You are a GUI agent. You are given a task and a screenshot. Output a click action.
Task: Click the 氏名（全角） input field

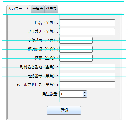[x=87, y=23]
